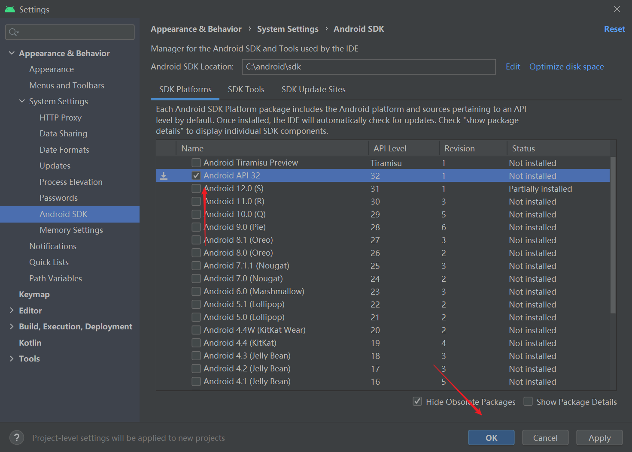Check the Android 12.0 (S) checkbox
This screenshot has height=452, width=632.
click(x=196, y=188)
